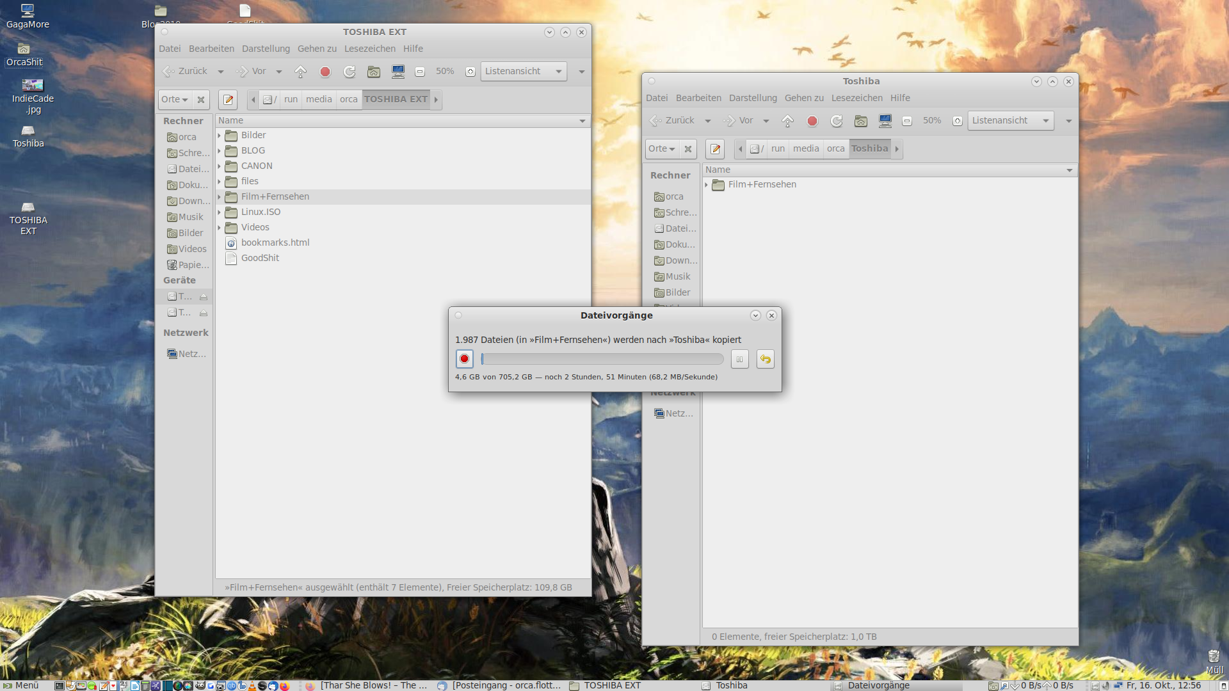The image size is (1229, 691).
Task: Go to home folder in Toshiba window
Action: [x=861, y=121]
